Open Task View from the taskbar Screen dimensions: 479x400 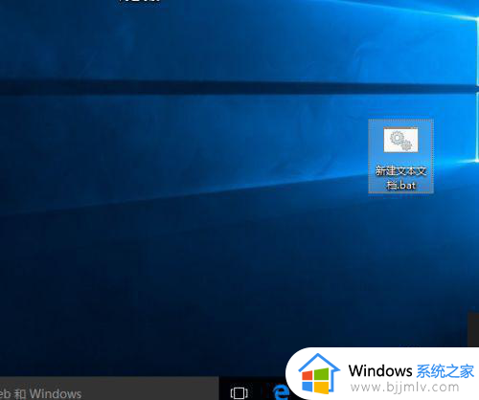coord(239,393)
